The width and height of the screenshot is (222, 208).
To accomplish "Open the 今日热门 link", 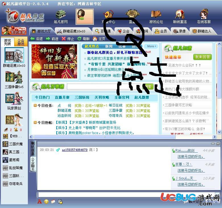I will click(42, 97).
